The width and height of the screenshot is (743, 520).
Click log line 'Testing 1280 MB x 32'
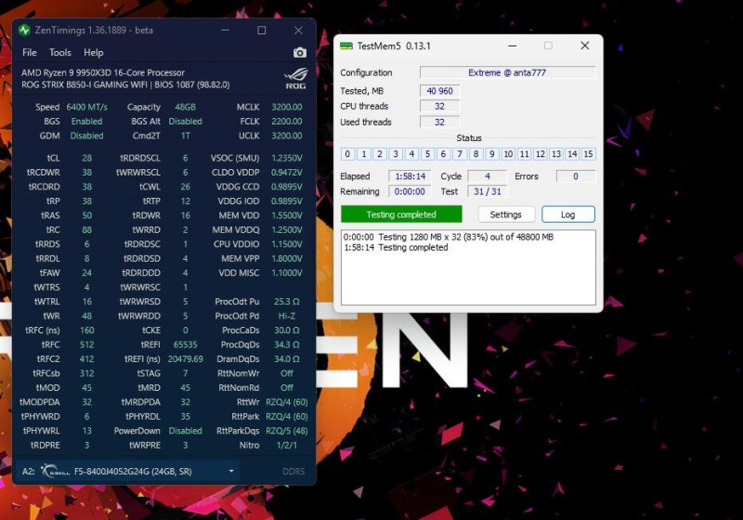click(x=449, y=237)
